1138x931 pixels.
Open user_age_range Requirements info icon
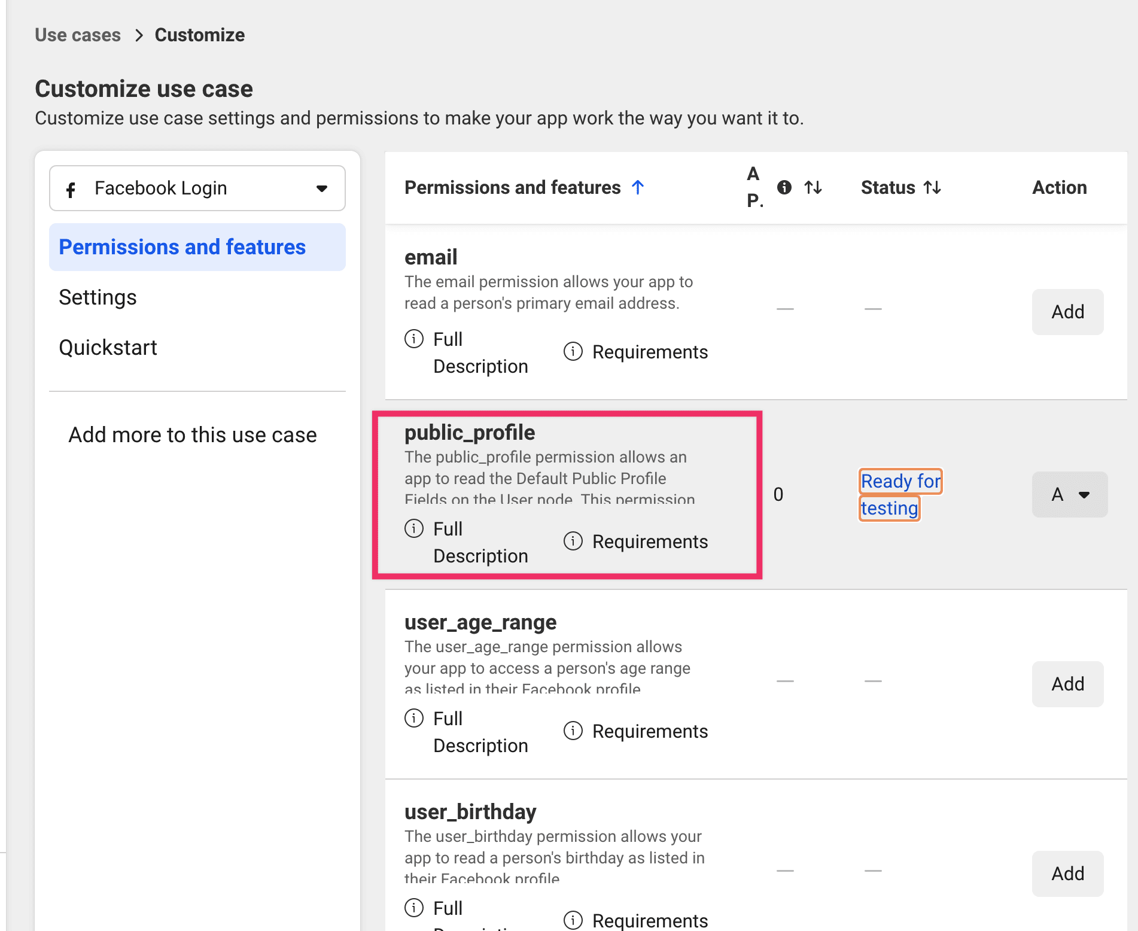[573, 731]
